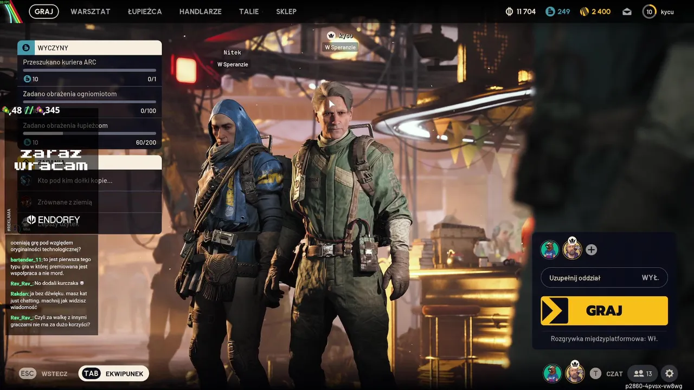The width and height of the screenshot is (694, 390).
Task: Click the Nitek character nameplate
Action: (232, 53)
